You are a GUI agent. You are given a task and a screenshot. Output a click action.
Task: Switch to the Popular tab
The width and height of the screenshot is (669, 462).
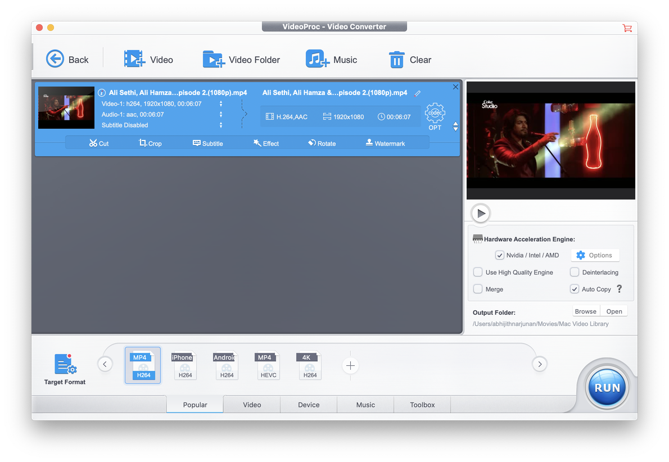[195, 405]
